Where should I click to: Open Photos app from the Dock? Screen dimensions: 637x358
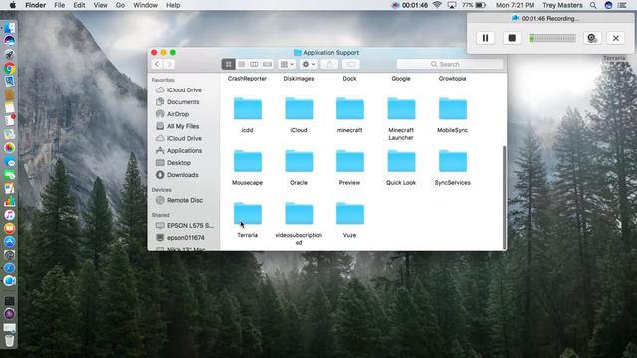click(x=9, y=148)
